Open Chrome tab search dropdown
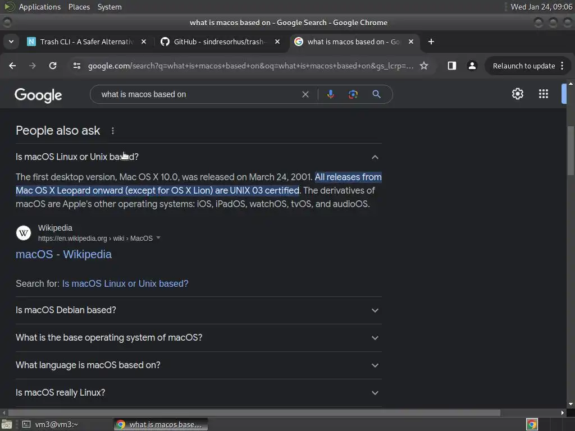Viewport: 575px width, 431px height. 11,42
